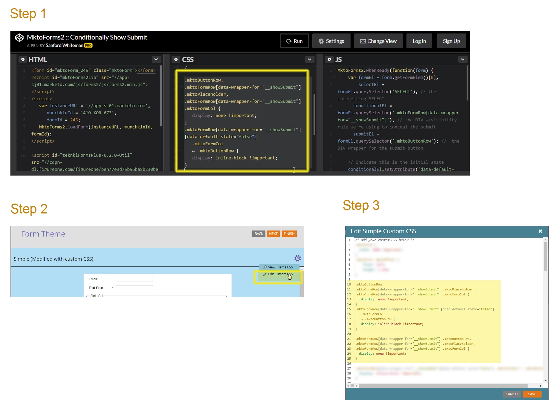Expand the HTML panel dropdown chevron
The width and height of the screenshot is (549, 400).
156,59
